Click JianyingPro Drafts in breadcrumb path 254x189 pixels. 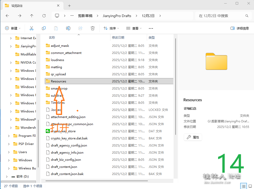[117, 16]
